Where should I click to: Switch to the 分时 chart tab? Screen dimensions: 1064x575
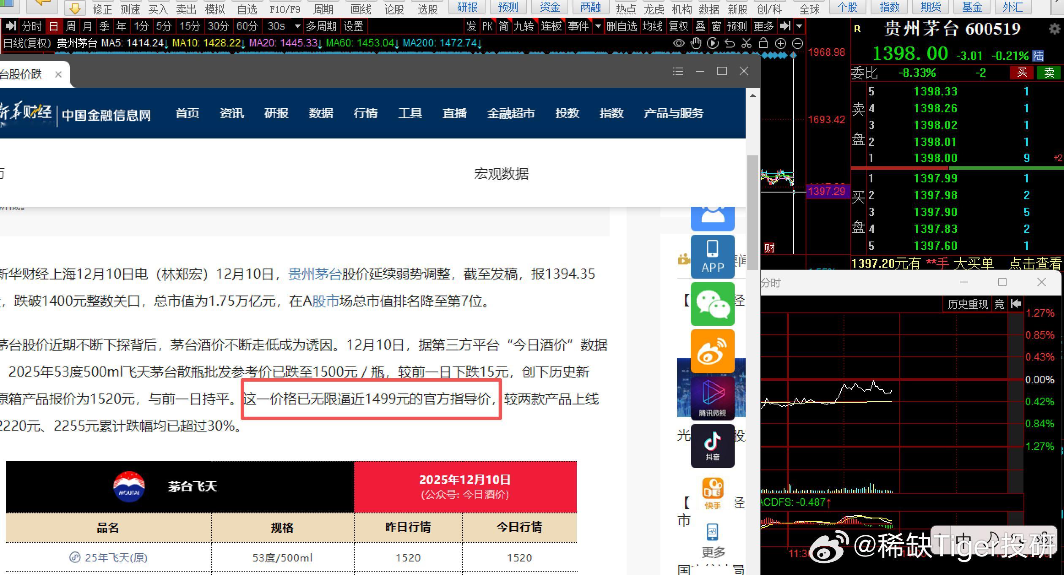(x=31, y=26)
